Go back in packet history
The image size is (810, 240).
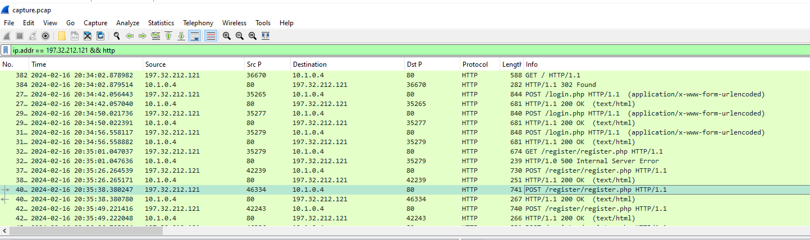click(130, 36)
